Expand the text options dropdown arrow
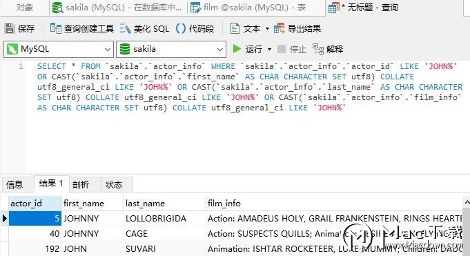The image size is (470, 256). [x=267, y=29]
